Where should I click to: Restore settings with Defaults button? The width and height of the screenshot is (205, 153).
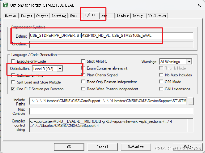[136, 147]
